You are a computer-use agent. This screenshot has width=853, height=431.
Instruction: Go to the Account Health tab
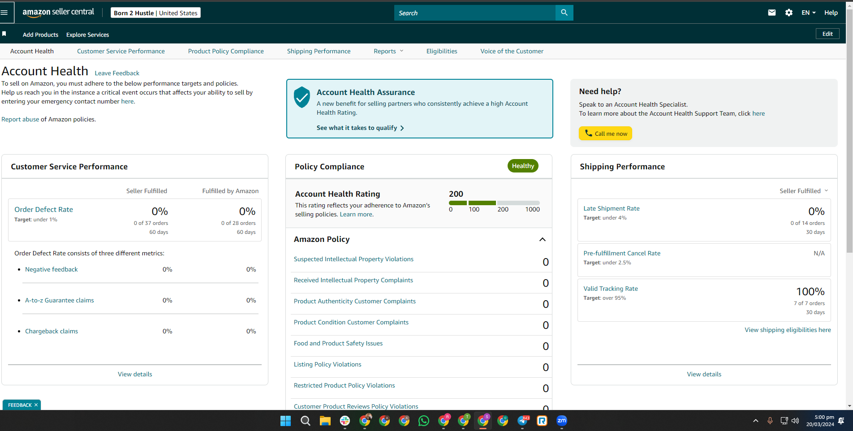tap(32, 51)
